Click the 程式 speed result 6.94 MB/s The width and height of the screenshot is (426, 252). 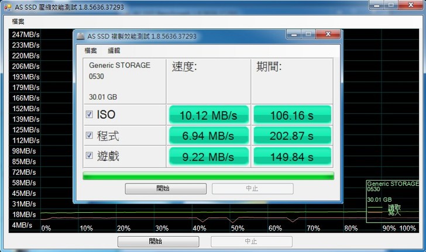(209, 135)
